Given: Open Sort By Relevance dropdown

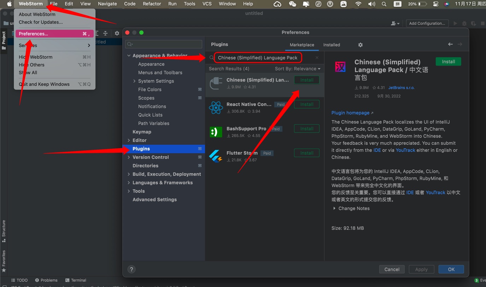Looking at the screenshot, I should [298, 68].
